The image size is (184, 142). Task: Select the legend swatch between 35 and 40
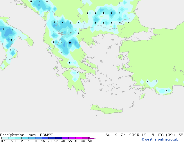point(72,138)
